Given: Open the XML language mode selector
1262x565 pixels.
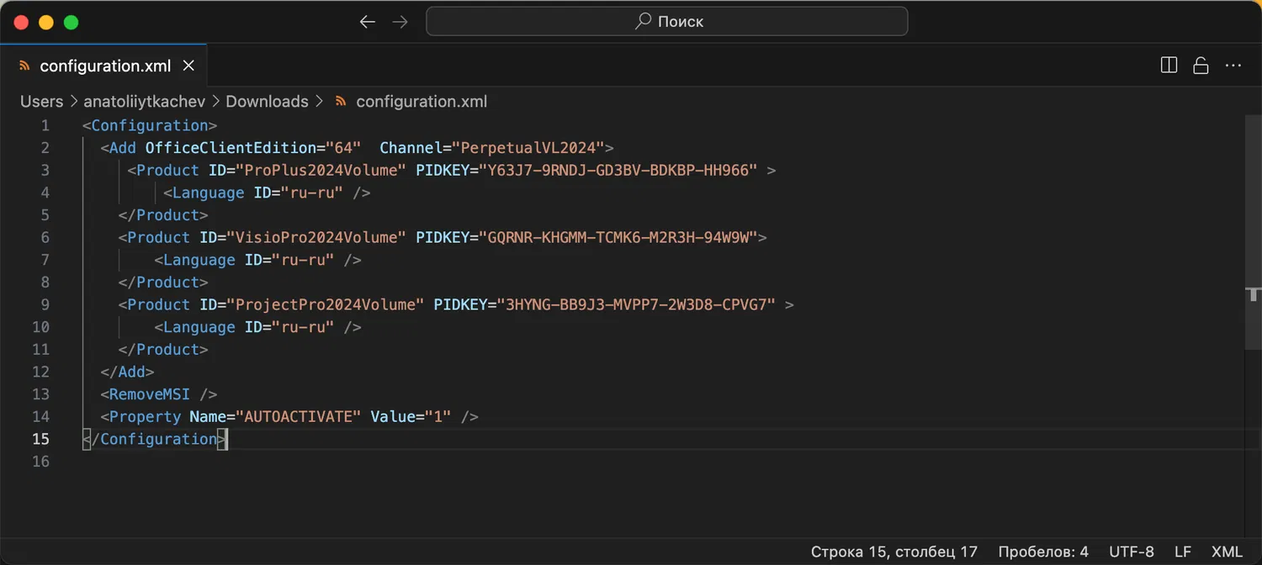Looking at the screenshot, I should [x=1227, y=552].
